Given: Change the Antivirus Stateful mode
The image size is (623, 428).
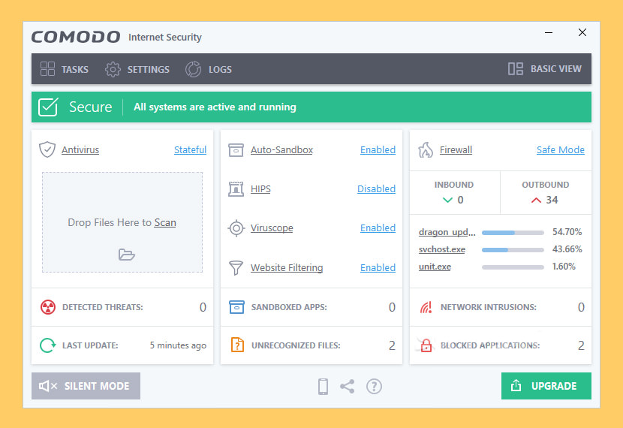Looking at the screenshot, I should click(x=191, y=150).
